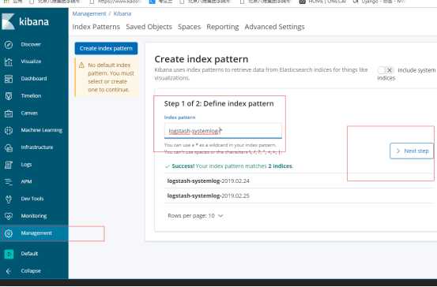The width and height of the screenshot is (437, 287).
Task: Open the Visualize chart icon
Action: [9, 61]
